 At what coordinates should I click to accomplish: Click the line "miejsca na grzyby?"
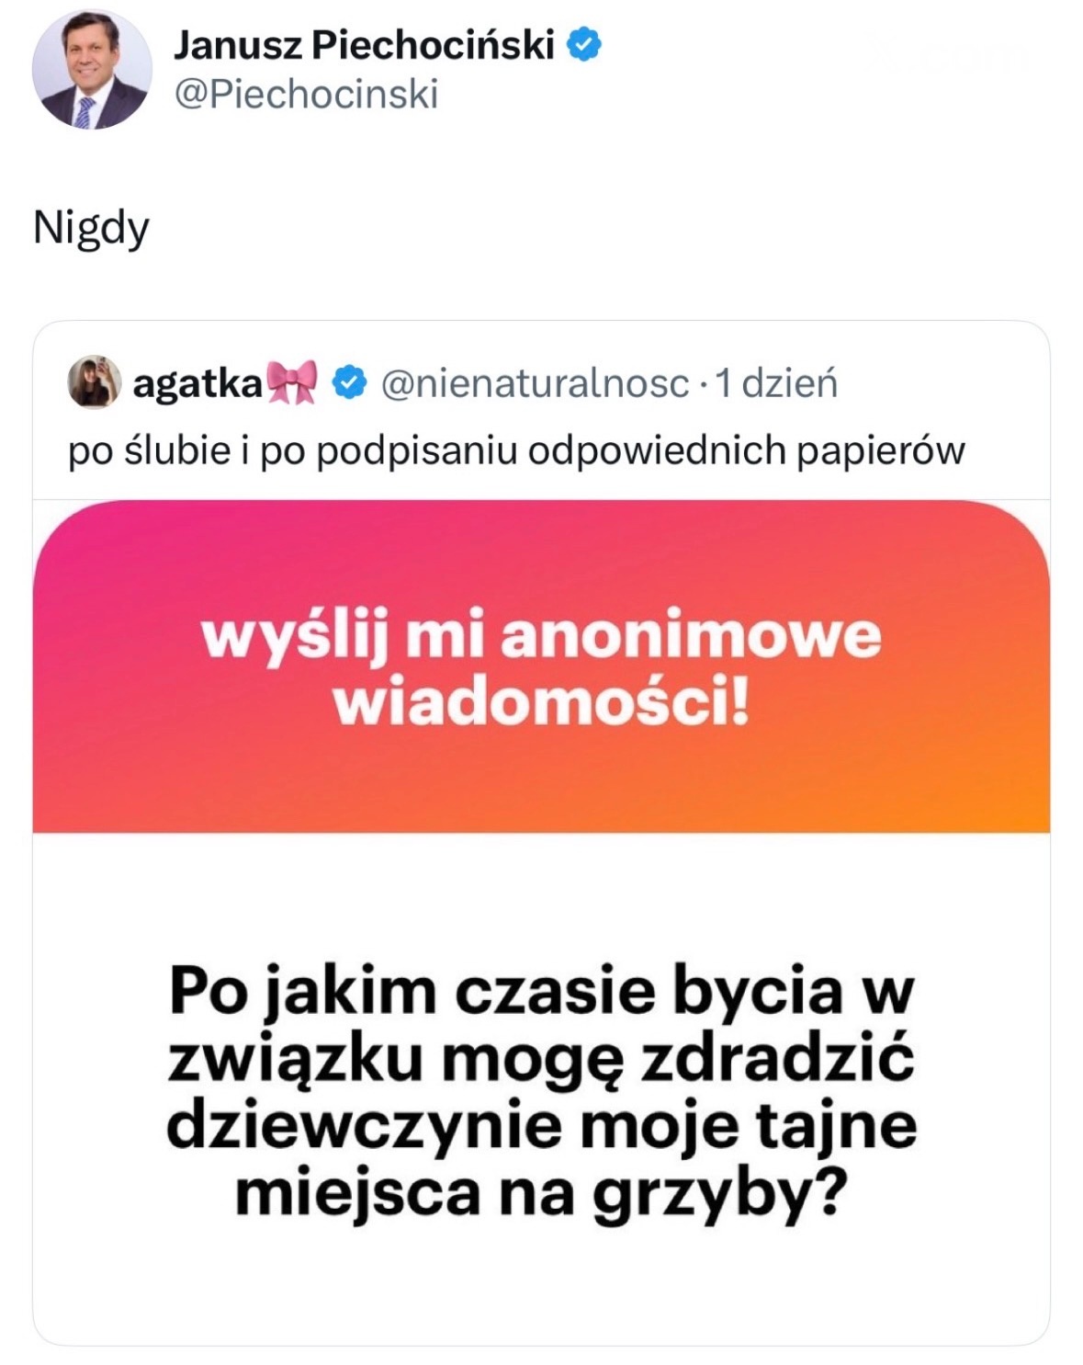pyautogui.click(x=541, y=1193)
